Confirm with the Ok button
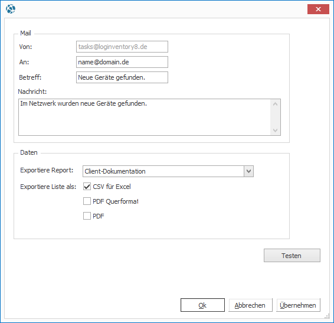 point(202,305)
